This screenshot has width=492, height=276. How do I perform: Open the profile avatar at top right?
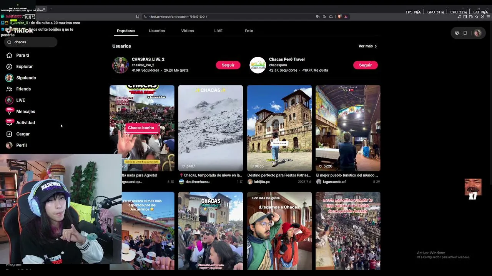pyautogui.click(x=477, y=33)
